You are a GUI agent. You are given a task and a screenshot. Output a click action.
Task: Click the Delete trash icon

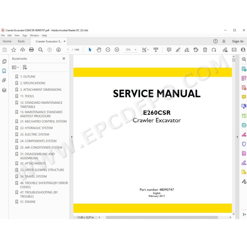tap(205, 50)
